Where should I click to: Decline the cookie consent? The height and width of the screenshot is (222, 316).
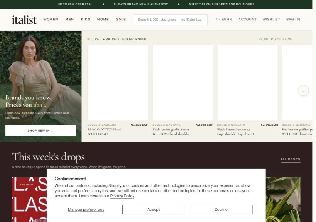221,210
